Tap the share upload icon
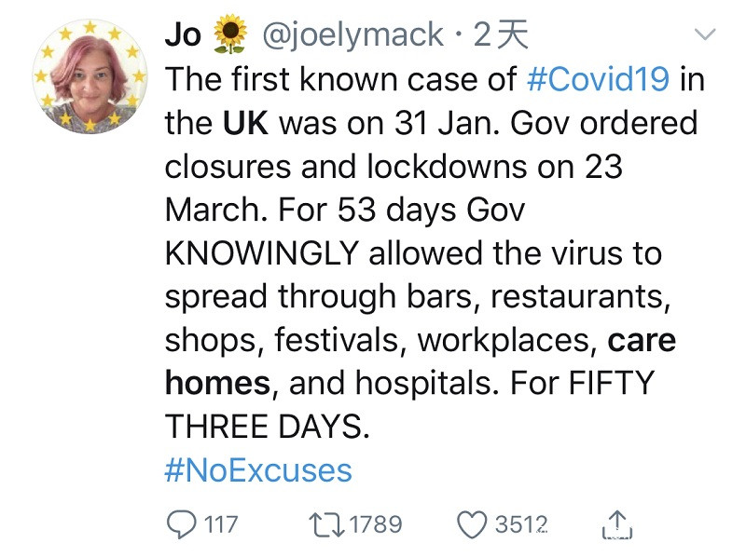The height and width of the screenshot is (557, 746). 617,523
